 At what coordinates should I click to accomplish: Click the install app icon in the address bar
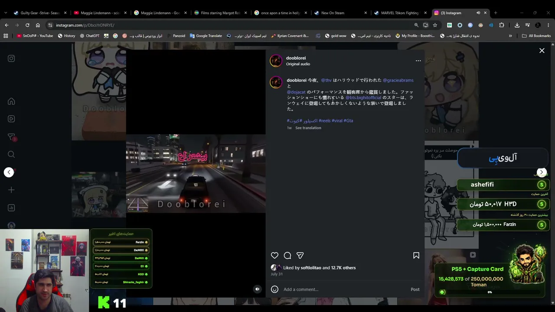(x=426, y=25)
